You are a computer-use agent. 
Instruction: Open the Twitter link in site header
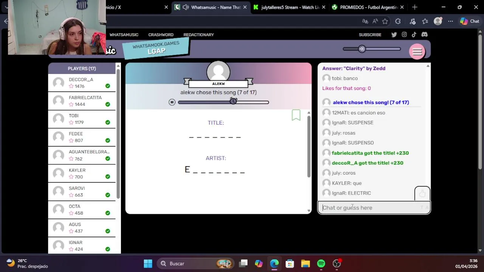[394, 34]
